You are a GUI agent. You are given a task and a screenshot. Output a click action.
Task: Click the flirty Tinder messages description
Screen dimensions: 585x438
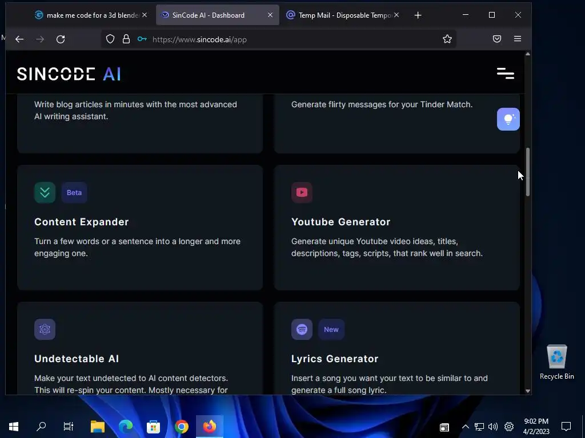tap(382, 104)
